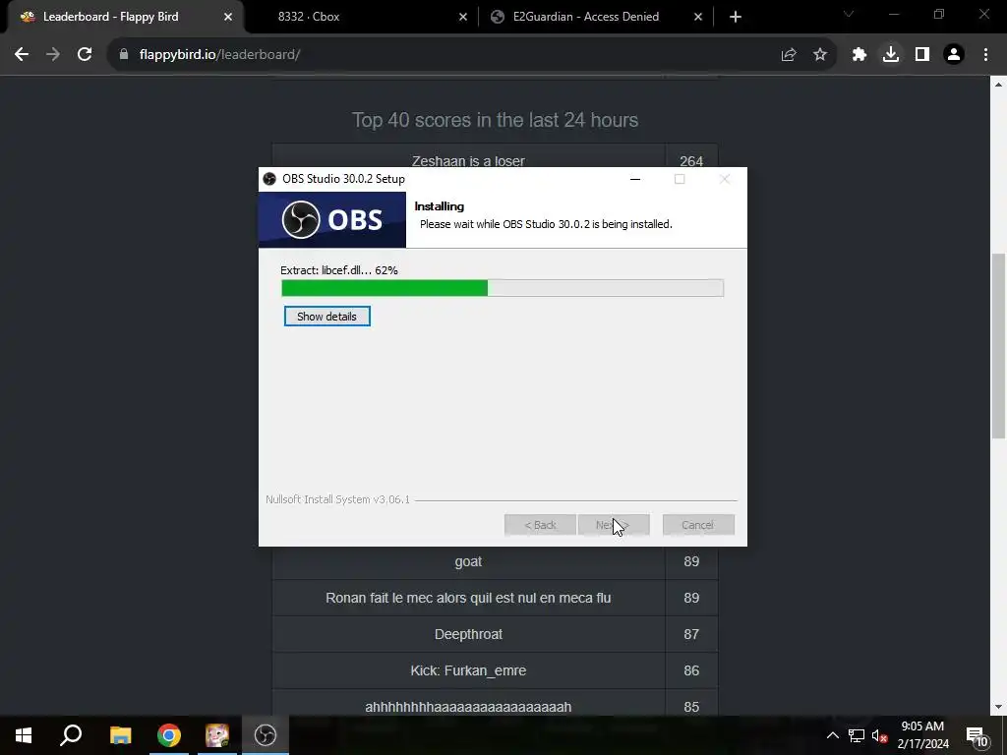
Task: Reload the Flappy Bird leaderboard page
Action: [x=85, y=55]
